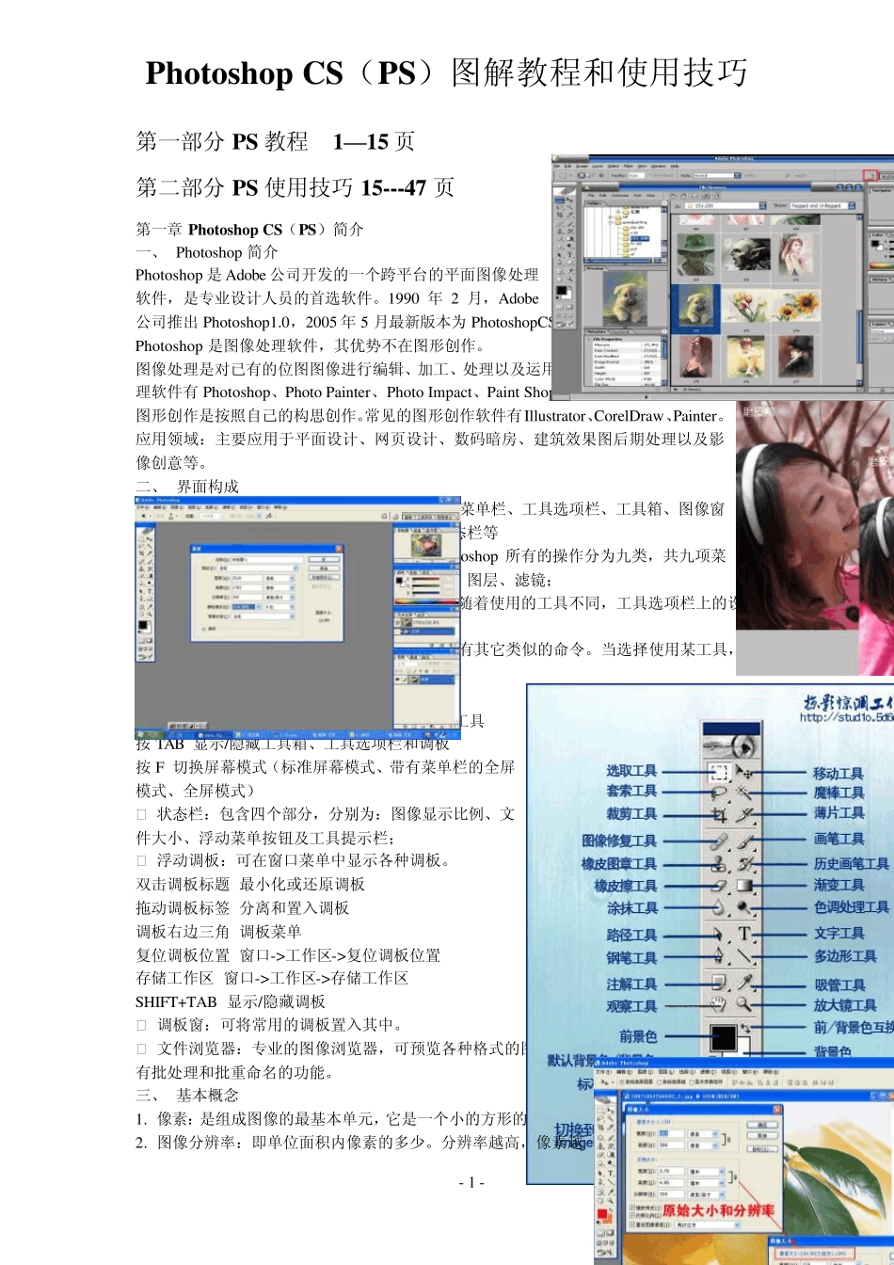Screen dimensions: 894x1265
Task: Click the swap foreground/background colors arrow in diagram
Action: [745, 1027]
